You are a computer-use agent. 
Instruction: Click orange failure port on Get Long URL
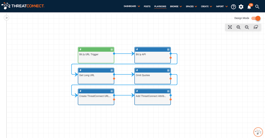point(114,78)
